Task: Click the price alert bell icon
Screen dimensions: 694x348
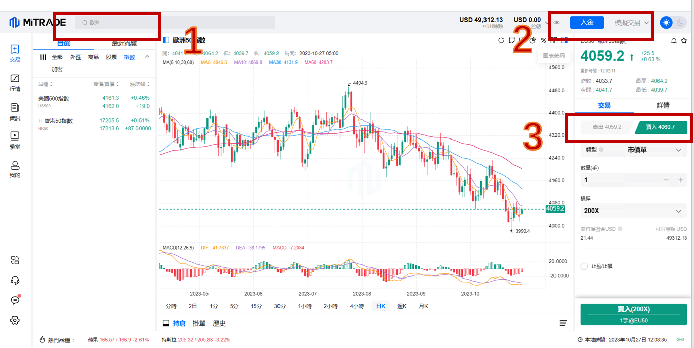Action: [674, 41]
